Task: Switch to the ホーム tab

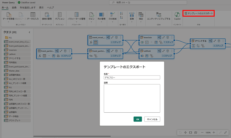Action: pos(5,8)
